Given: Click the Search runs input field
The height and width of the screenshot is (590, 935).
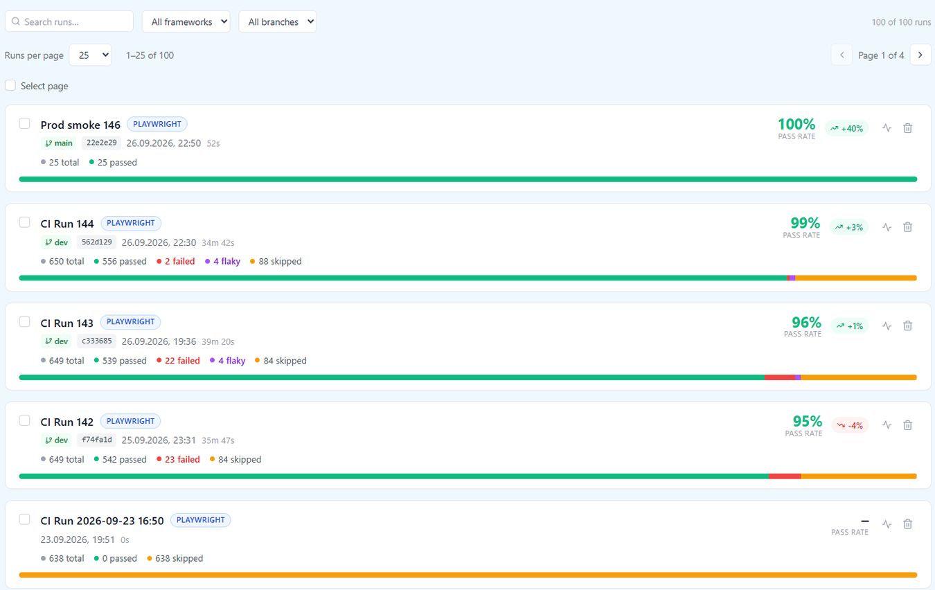Looking at the screenshot, I should 69,21.
